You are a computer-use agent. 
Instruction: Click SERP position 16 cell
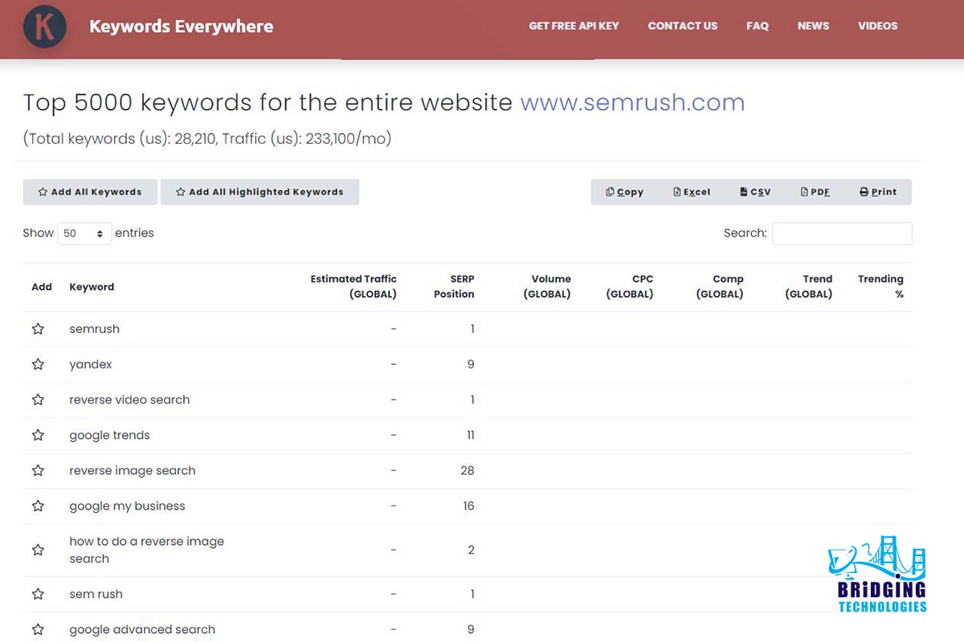[x=468, y=506]
